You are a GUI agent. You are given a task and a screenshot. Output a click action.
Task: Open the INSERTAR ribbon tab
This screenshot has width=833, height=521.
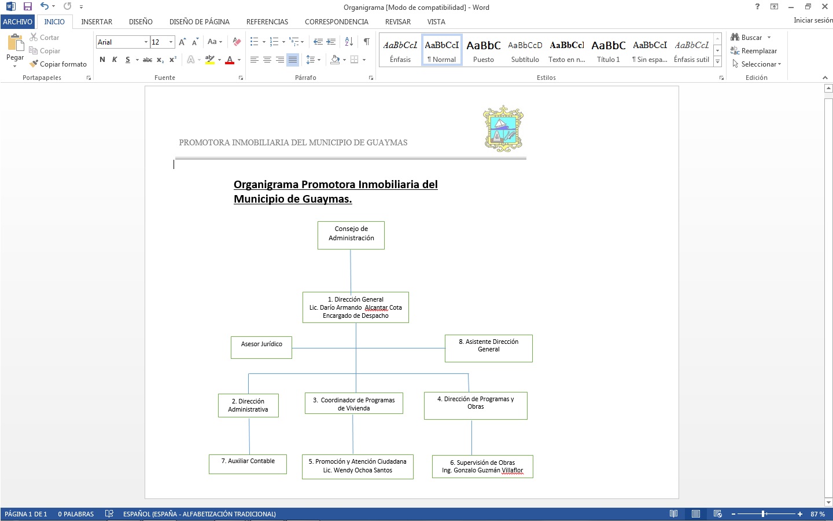pyautogui.click(x=97, y=22)
